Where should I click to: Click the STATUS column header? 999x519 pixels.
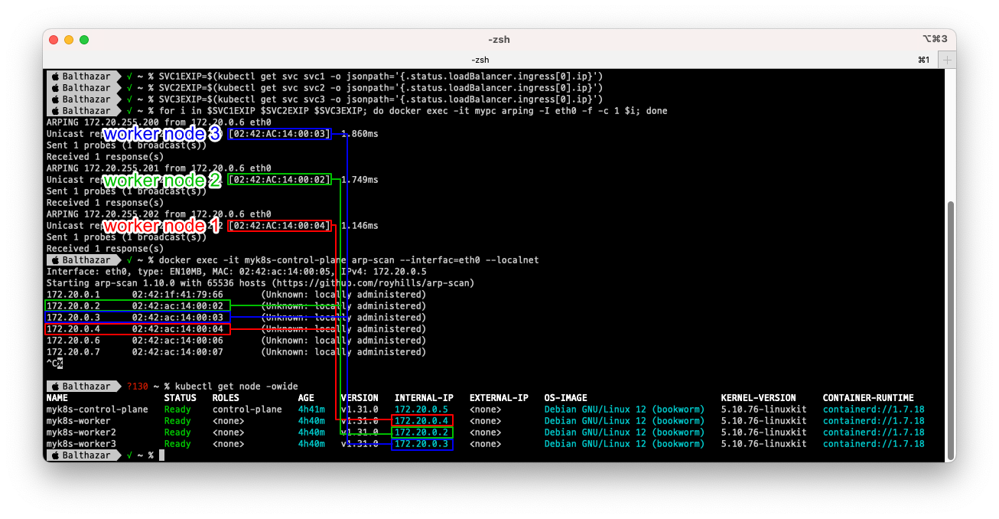pos(181,398)
